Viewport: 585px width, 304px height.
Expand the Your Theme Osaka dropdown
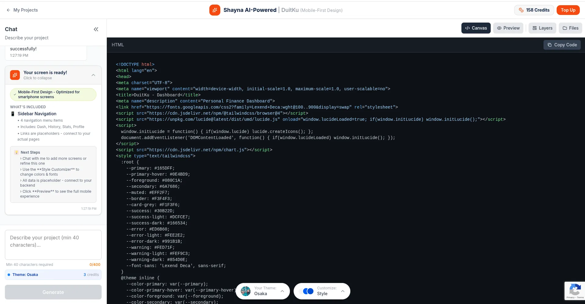click(x=282, y=291)
